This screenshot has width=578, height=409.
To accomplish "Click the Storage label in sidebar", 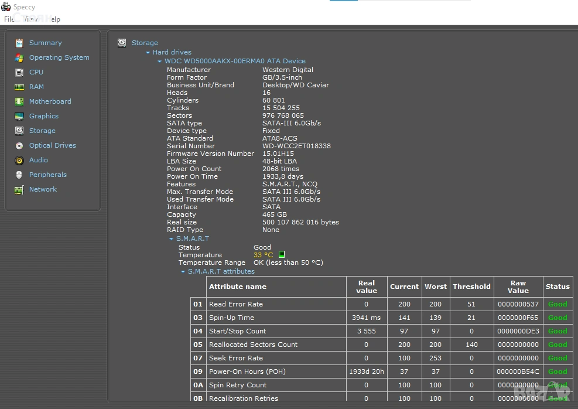I will [x=42, y=131].
